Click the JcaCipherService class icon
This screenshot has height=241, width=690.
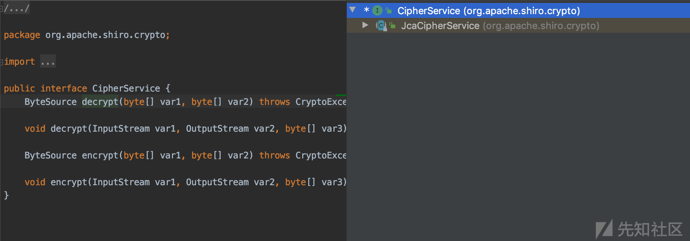click(381, 25)
